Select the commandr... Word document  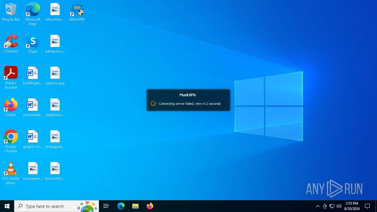33,108
